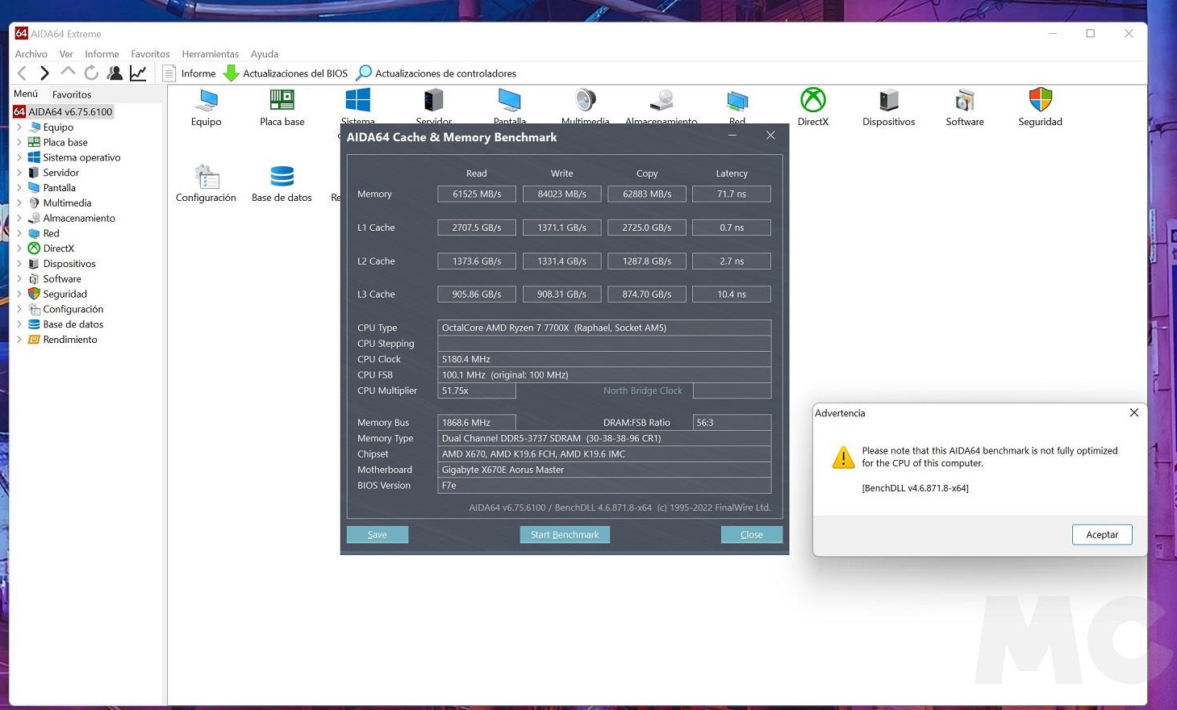Open the Base de datos icon

[282, 177]
